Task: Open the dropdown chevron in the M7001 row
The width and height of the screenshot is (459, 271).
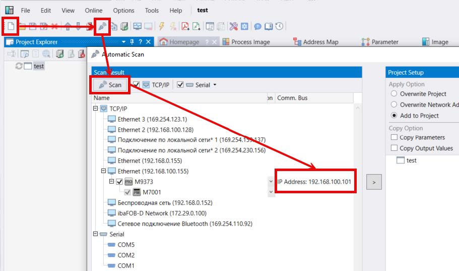Action: [x=271, y=192]
